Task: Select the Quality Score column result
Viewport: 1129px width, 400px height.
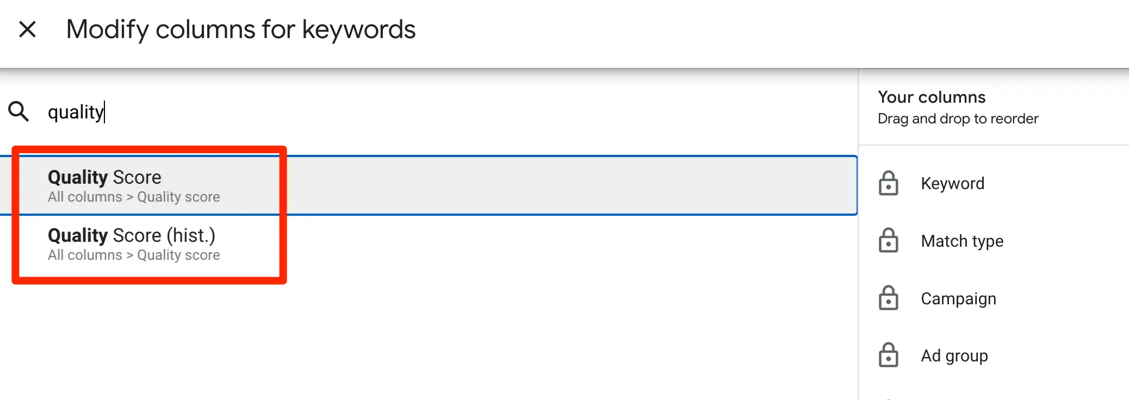Action: 104,178
